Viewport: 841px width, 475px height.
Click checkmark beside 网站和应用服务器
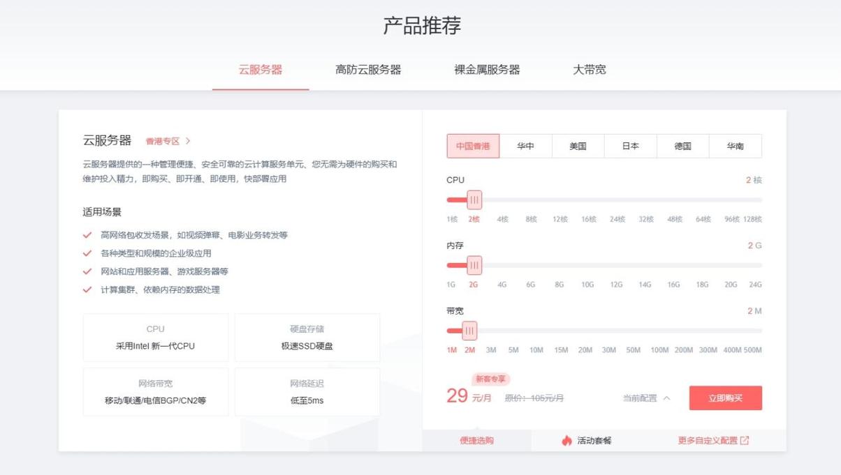(x=87, y=271)
